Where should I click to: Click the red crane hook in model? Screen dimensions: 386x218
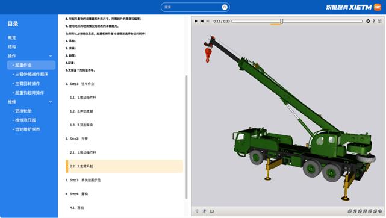208,55
